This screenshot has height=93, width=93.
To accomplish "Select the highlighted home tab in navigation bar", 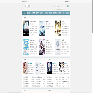I will (x=25, y=13).
